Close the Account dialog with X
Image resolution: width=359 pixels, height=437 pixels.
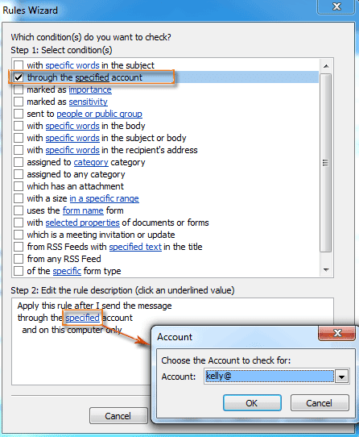pyautogui.click(x=337, y=333)
